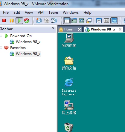Image resolution: width=125 pixels, height=132 pixels.
Task: Click the 我的电脑 My Computer desktop icon
Action: click(x=69, y=40)
